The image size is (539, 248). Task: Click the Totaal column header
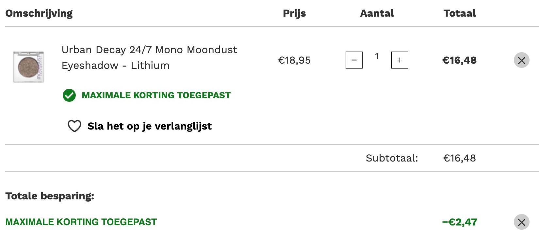tap(459, 13)
